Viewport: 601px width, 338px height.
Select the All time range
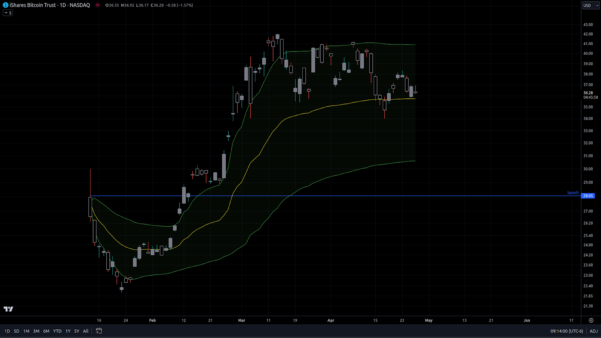(86, 331)
